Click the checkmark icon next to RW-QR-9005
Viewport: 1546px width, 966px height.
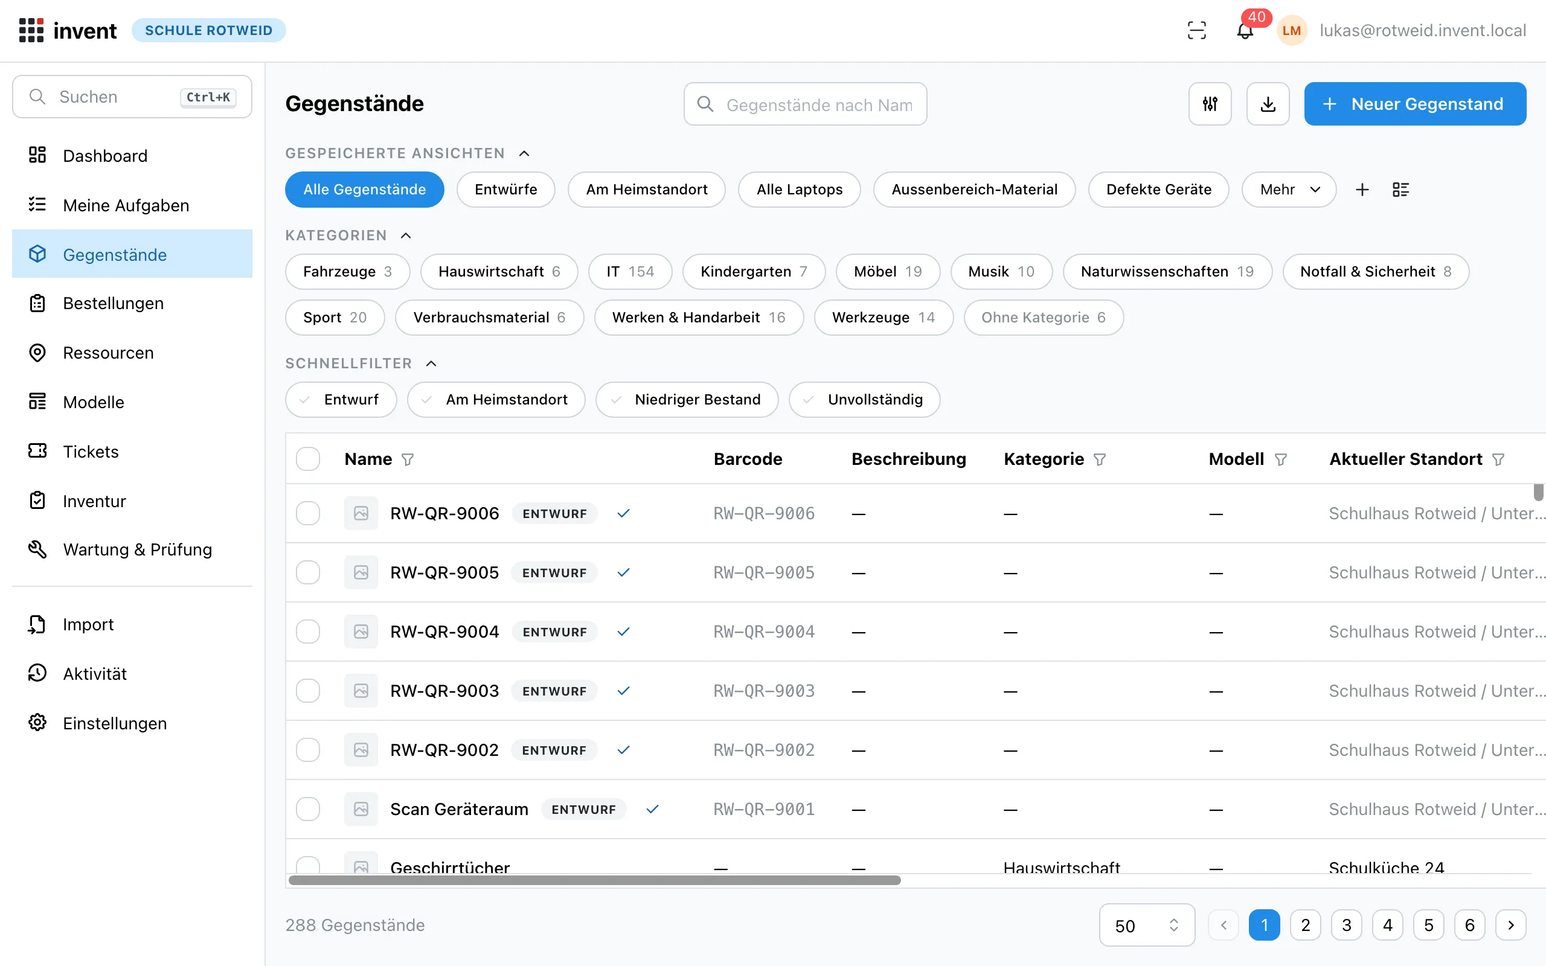pos(623,572)
